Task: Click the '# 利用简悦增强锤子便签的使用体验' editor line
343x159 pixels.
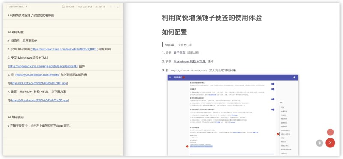Action: [30, 15]
